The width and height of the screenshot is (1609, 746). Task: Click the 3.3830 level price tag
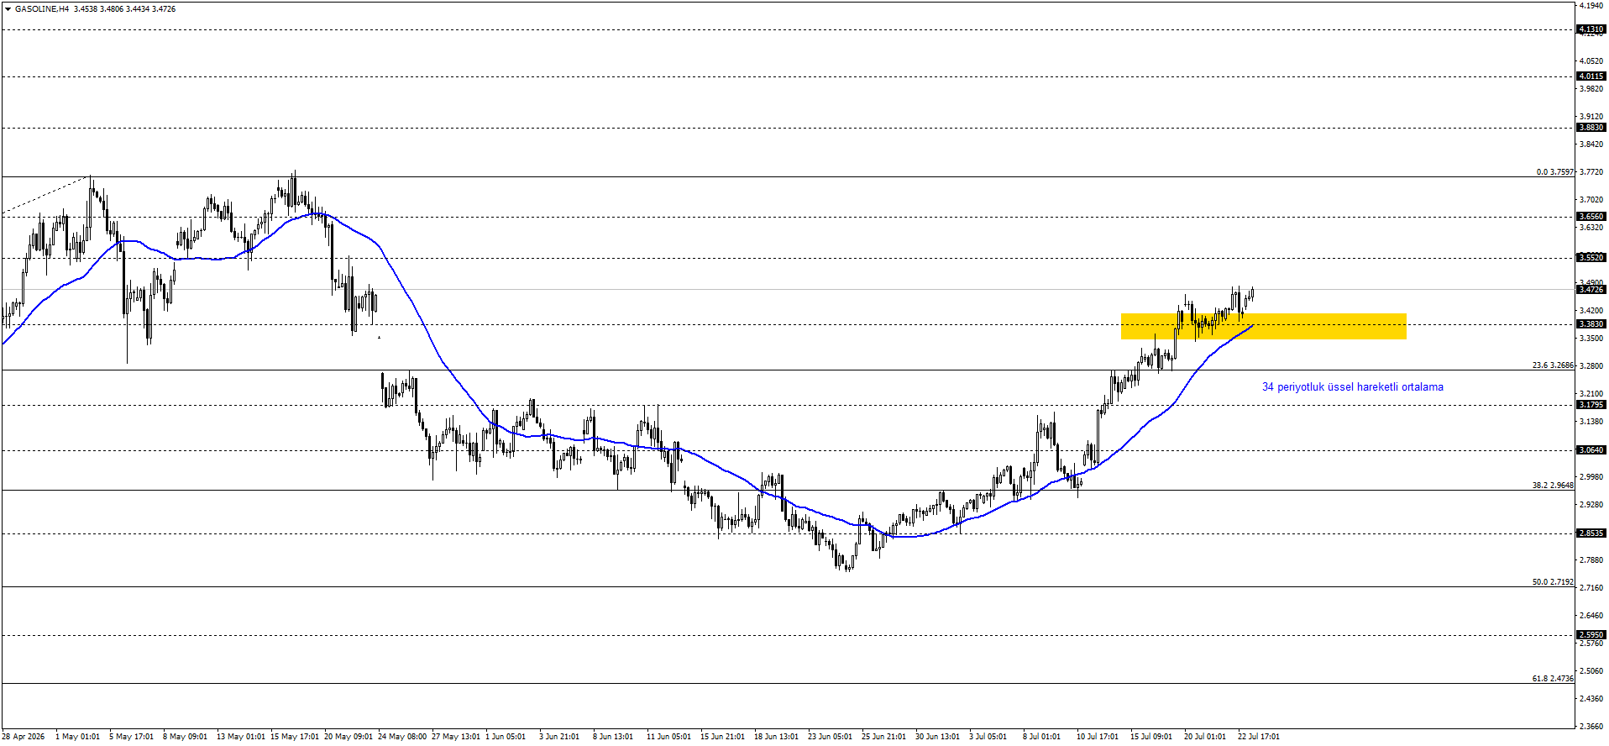coord(1591,324)
